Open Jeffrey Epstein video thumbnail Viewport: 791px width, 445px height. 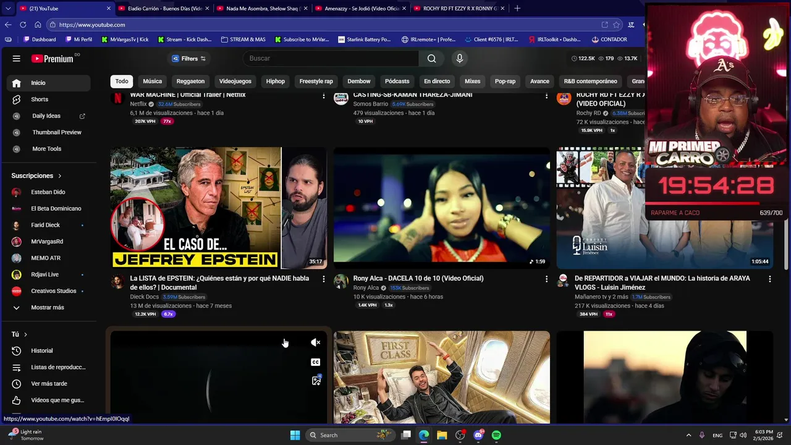(x=219, y=208)
